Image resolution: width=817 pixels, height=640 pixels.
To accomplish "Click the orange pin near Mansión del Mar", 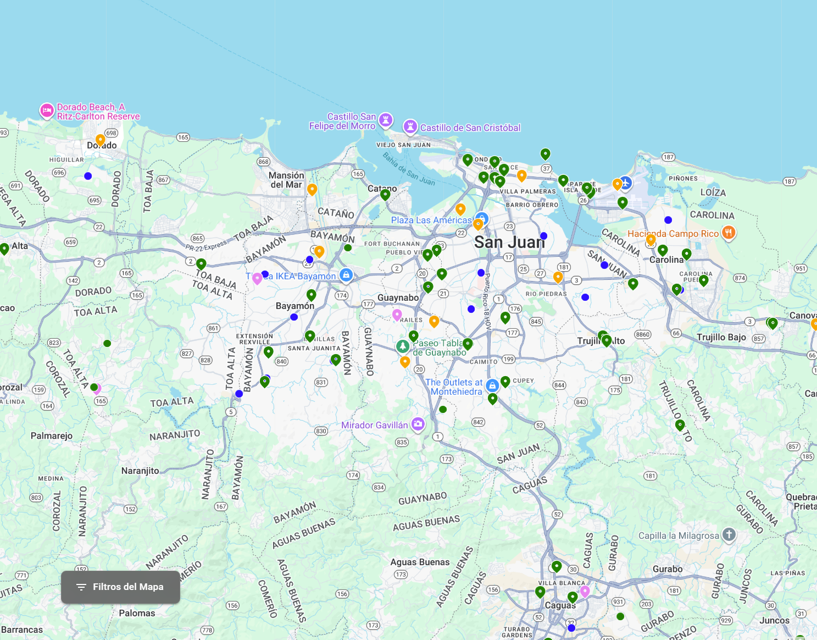I will coord(312,189).
